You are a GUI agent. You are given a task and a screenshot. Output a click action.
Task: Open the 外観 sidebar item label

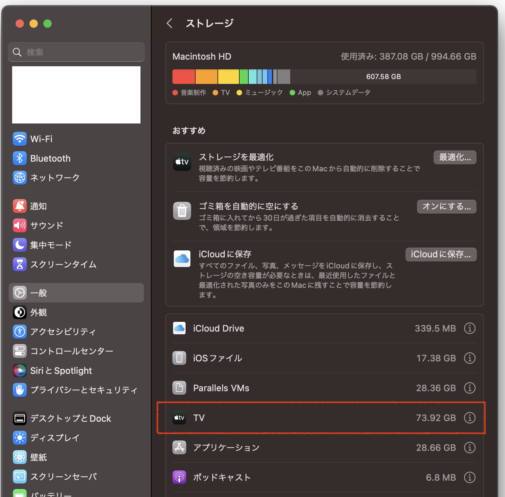38,312
